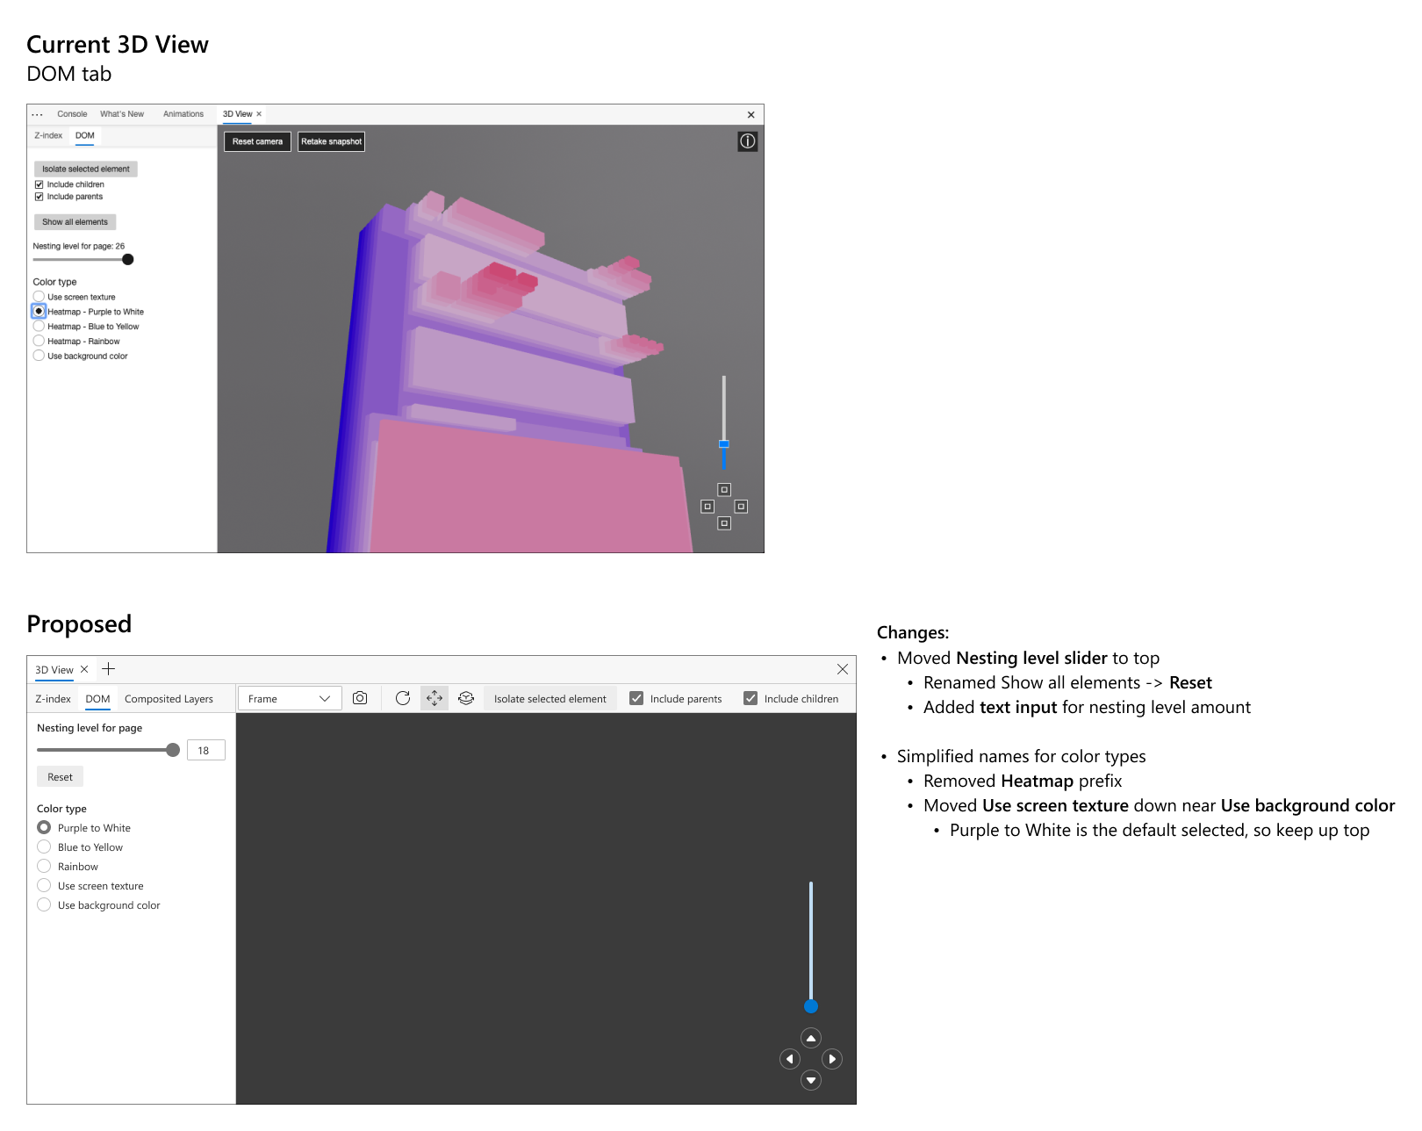Select the Rainbow color type radio button
Image resolution: width=1422 pixels, height=1131 pixels.
pyautogui.click(x=44, y=867)
